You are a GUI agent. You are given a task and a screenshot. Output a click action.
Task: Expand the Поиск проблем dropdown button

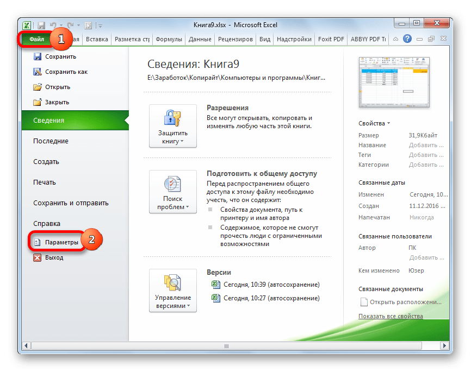tap(173, 192)
